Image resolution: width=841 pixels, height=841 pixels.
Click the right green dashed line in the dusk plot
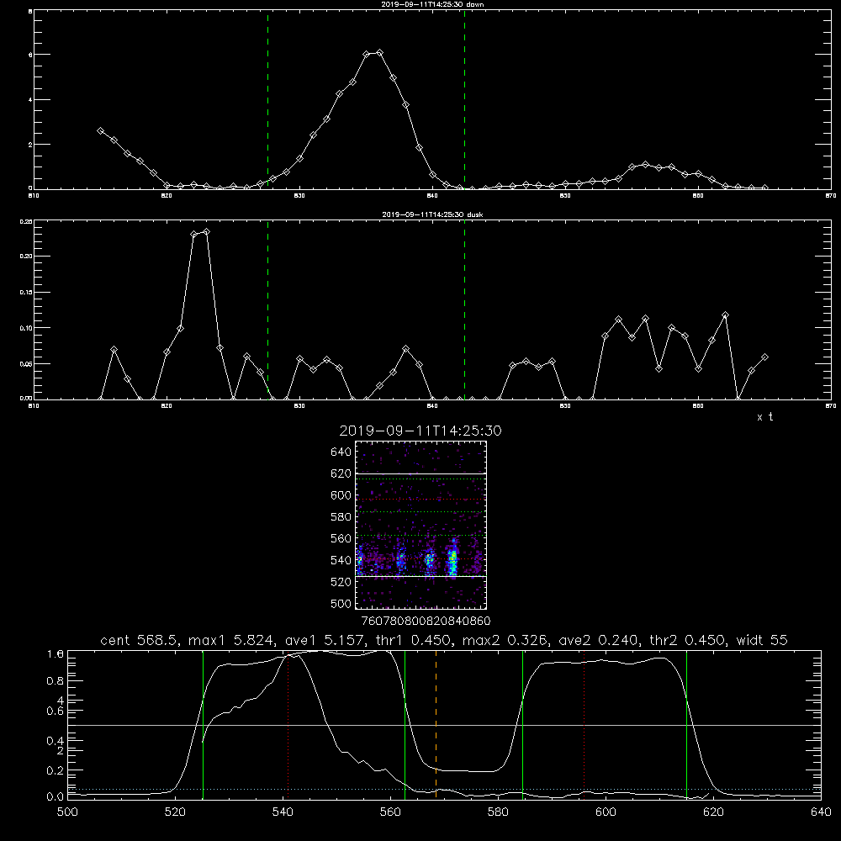click(x=464, y=310)
